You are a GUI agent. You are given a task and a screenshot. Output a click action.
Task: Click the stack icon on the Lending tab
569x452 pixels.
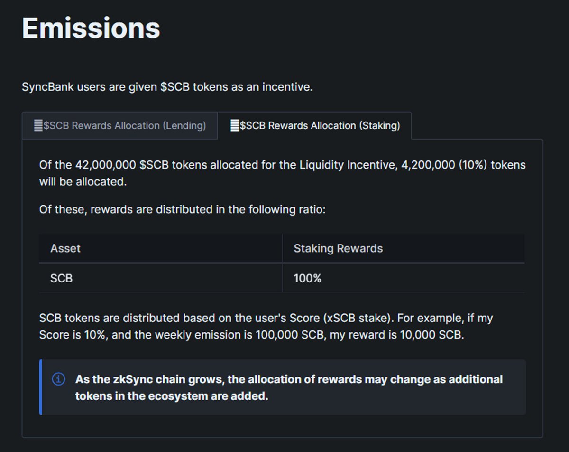[38, 126]
